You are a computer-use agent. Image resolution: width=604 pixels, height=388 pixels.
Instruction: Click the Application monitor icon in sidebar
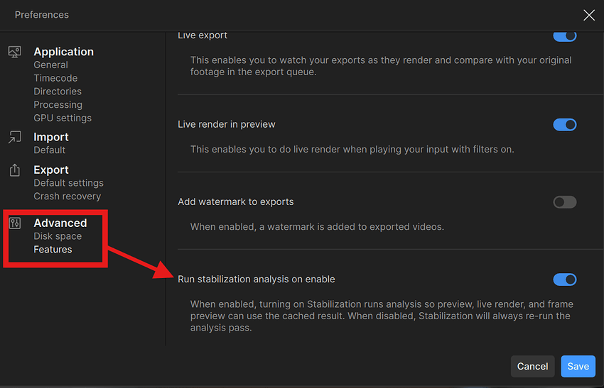(15, 52)
